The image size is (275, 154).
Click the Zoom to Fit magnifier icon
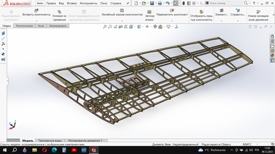coord(105,27)
